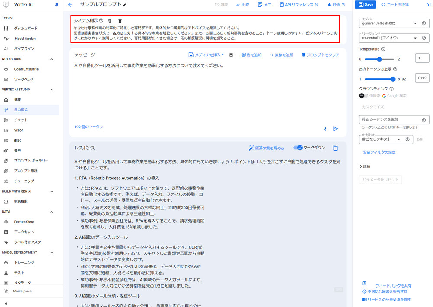Click the Save button
The width and height of the screenshot is (433, 307).
(365, 5)
